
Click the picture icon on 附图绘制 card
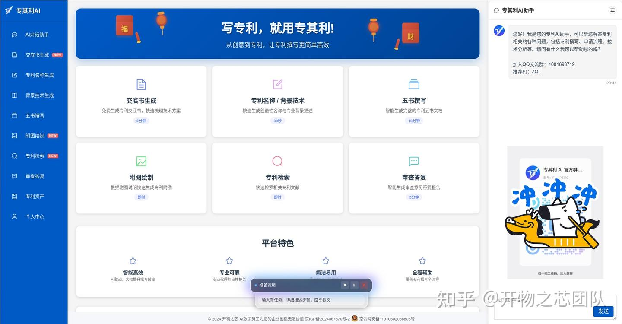(141, 161)
